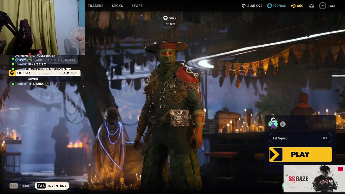Click the ESC BACK button

pyautogui.click(x=19, y=186)
